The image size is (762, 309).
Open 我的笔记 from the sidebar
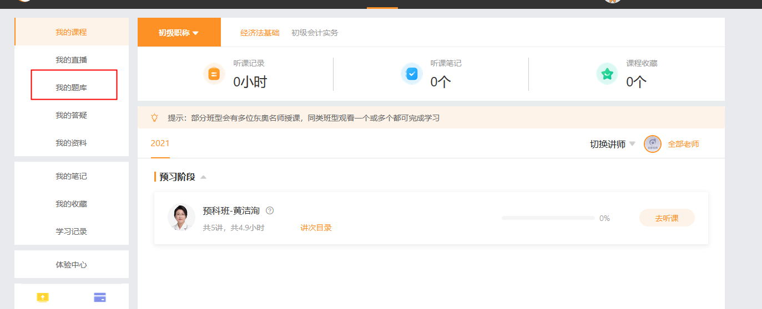71,176
